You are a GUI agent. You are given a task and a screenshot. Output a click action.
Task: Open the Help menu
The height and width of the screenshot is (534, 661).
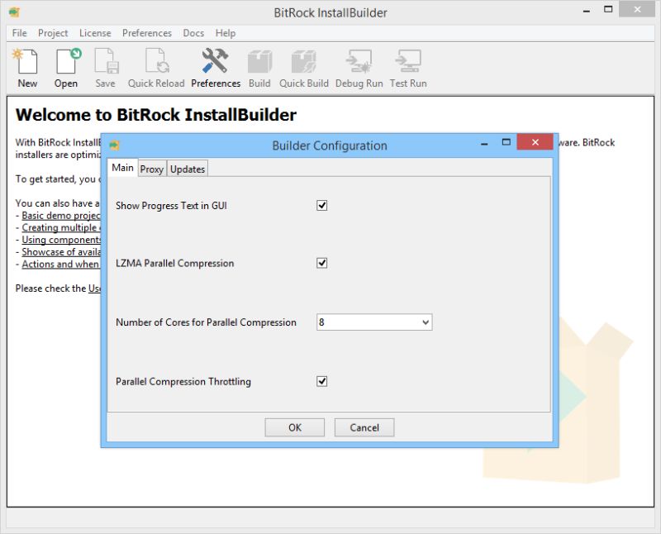[226, 33]
